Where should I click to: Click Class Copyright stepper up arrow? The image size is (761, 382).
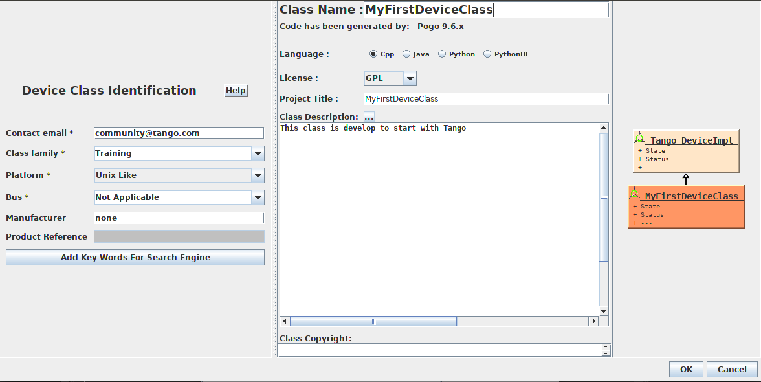605,346
